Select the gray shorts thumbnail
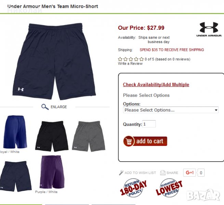 coord(89,136)
